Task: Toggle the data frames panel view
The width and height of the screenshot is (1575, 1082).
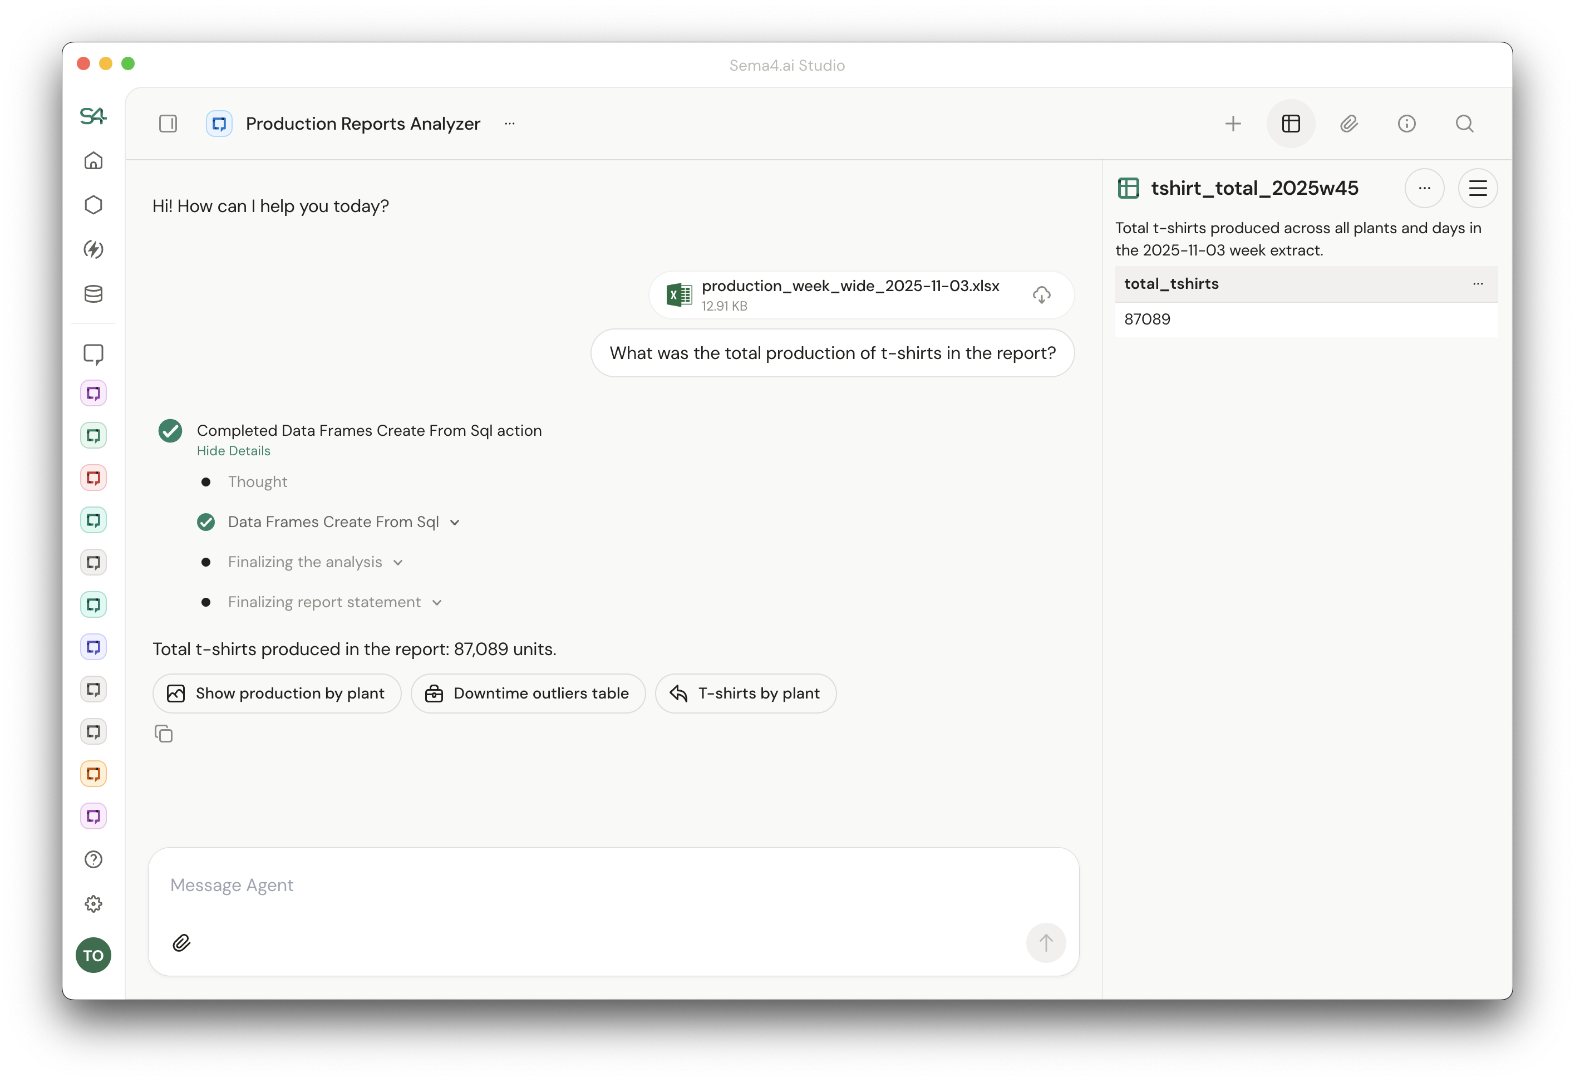Action: pyautogui.click(x=1291, y=124)
